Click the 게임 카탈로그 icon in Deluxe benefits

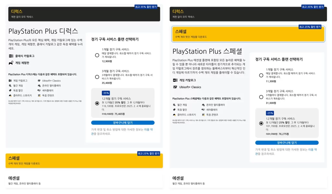(10, 81)
